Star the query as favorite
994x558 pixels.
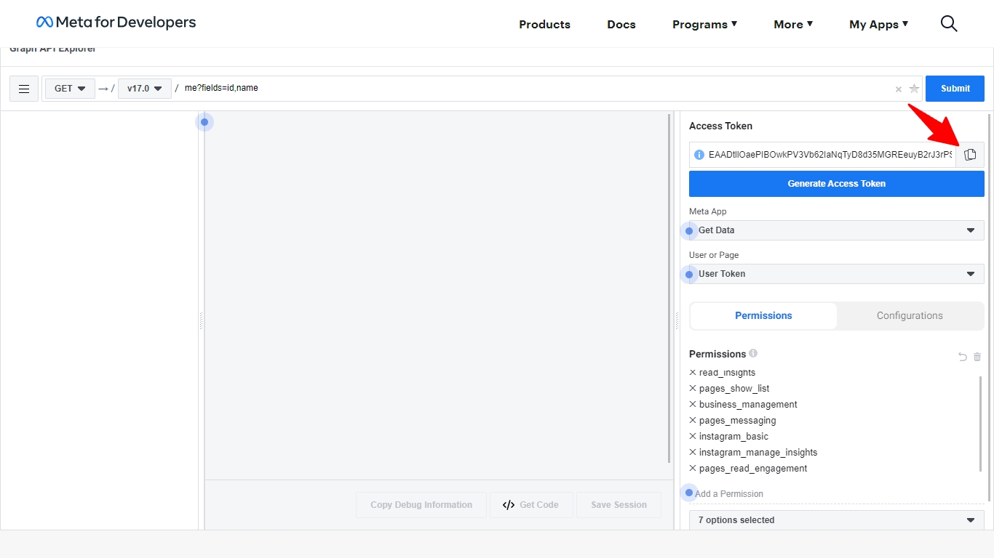(914, 89)
